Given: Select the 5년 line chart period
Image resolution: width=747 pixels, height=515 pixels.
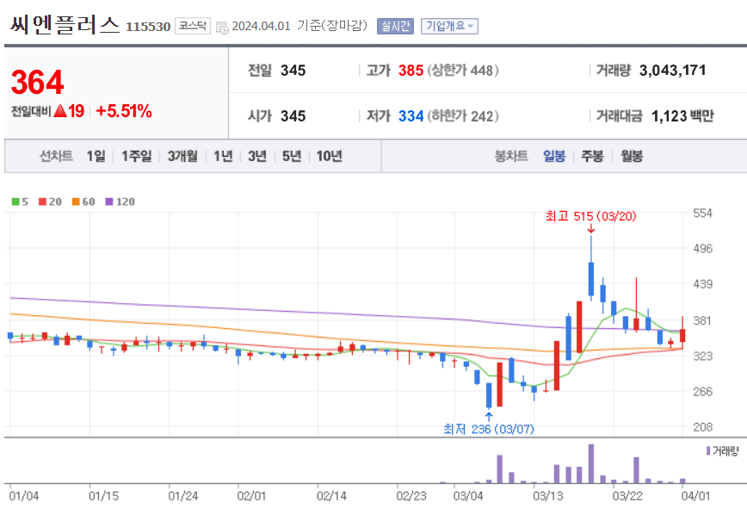Looking at the screenshot, I should pos(292,156).
